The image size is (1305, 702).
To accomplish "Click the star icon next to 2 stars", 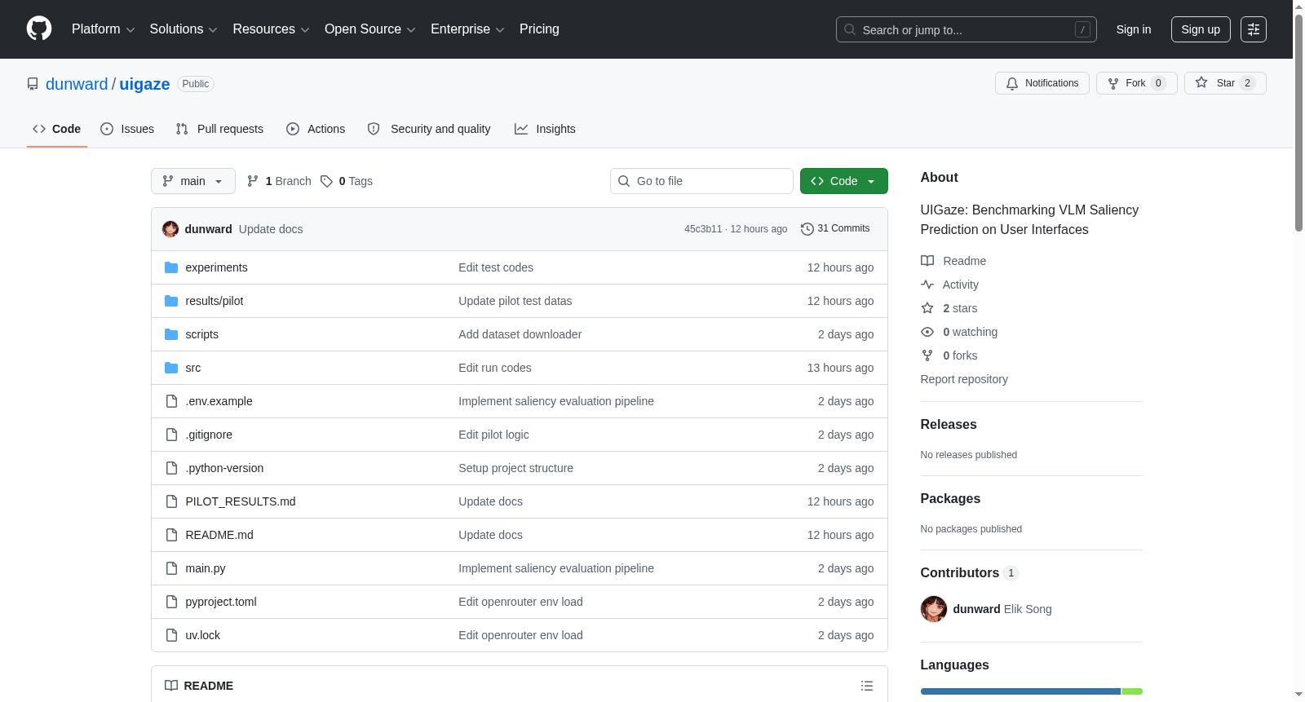I will tap(927, 308).
